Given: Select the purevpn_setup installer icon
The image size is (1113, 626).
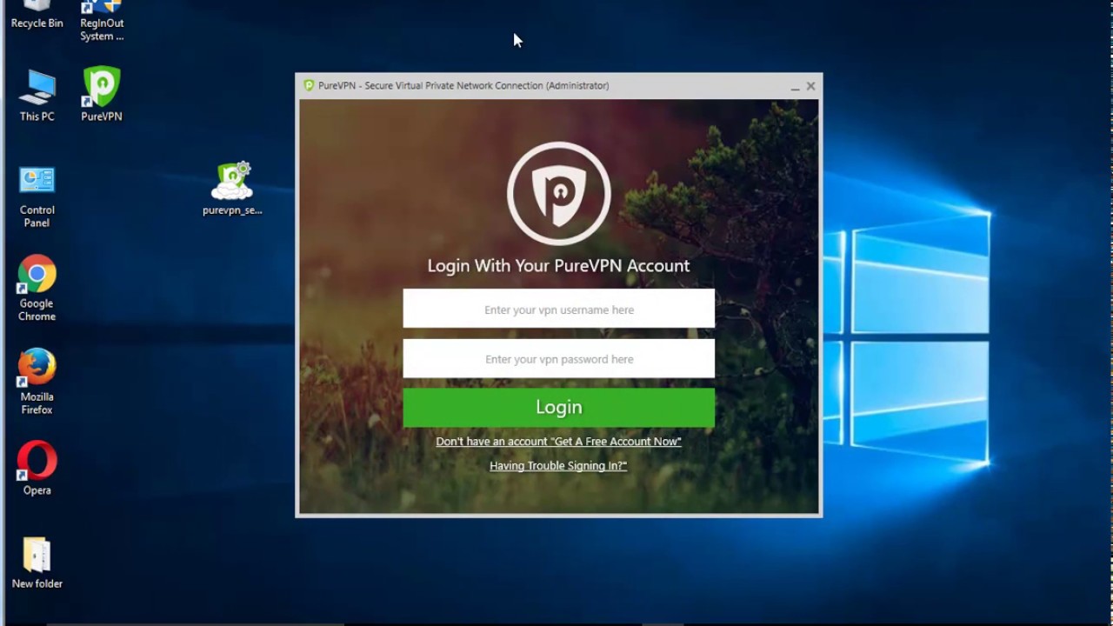Looking at the screenshot, I should point(232,189).
